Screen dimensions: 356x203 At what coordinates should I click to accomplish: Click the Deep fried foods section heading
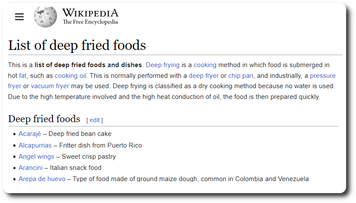[44, 119]
